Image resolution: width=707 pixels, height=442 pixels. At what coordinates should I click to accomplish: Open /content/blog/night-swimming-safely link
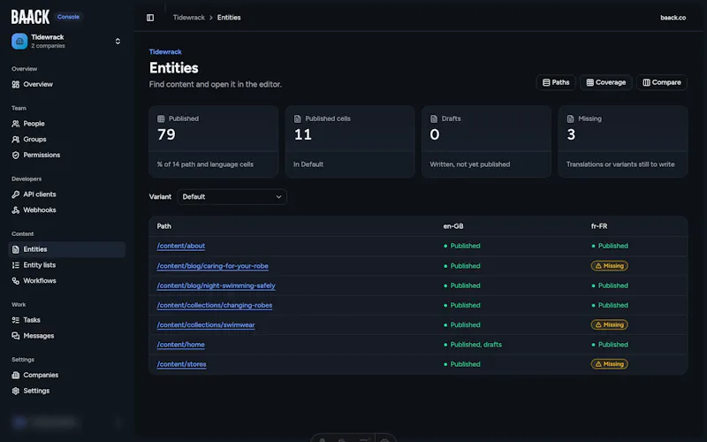click(216, 286)
